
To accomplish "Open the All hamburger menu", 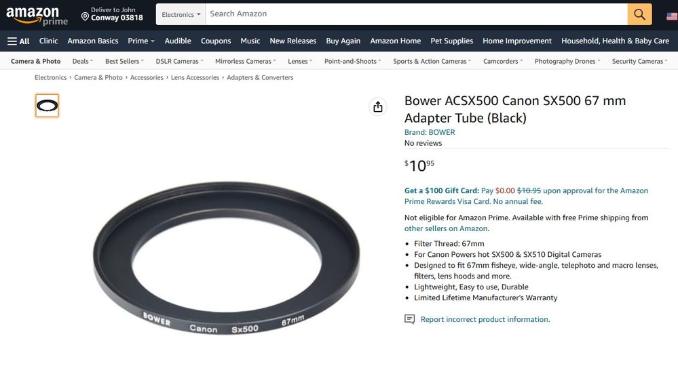I will [18, 41].
